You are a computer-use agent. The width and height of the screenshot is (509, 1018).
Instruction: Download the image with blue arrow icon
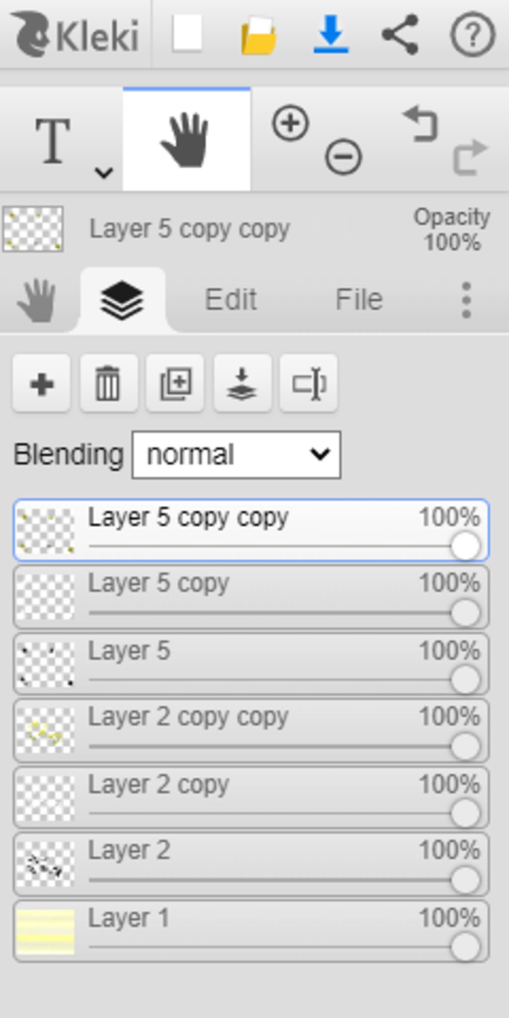[331, 34]
